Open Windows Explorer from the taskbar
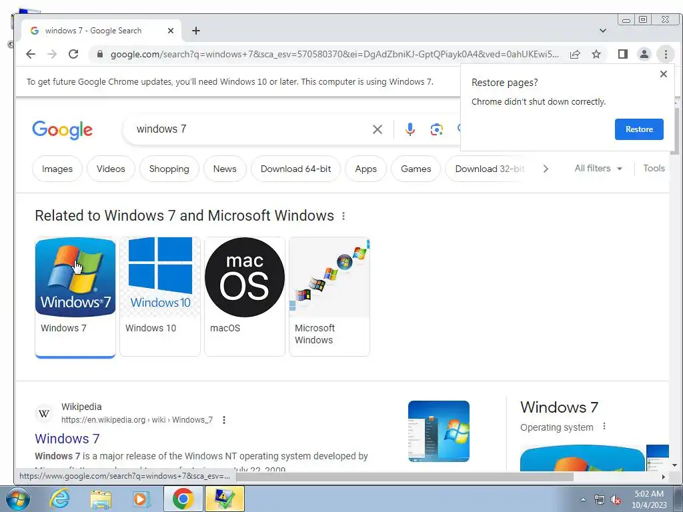Image resolution: width=683 pixels, height=512 pixels. (101, 499)
